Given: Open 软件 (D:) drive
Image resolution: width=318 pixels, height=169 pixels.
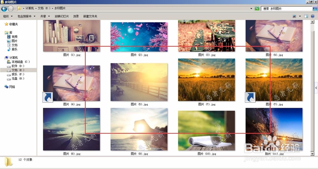Looking at the screenshot, I should pyautogui.click(x=16, y=66).
